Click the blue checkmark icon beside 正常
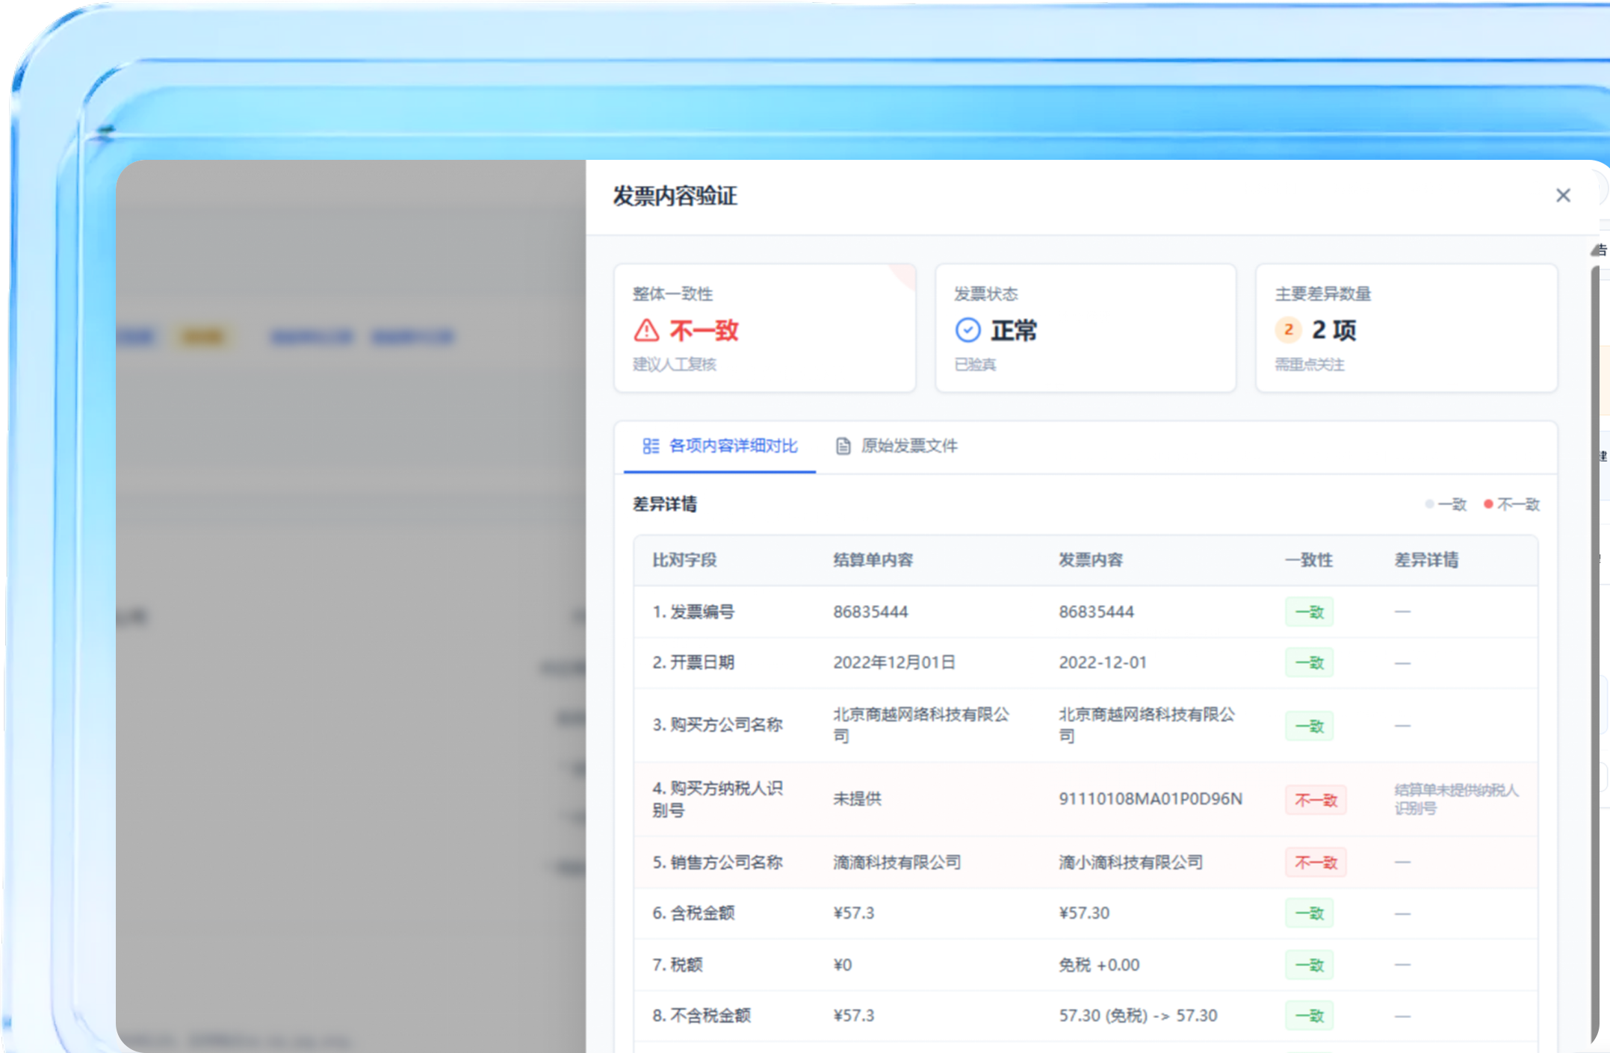Viewport: 1610px width, 1053px height. 967,330
